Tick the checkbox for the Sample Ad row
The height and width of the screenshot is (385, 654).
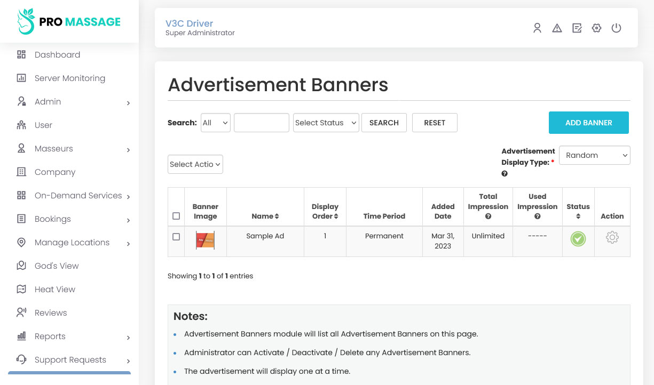[x=176, y=237]
